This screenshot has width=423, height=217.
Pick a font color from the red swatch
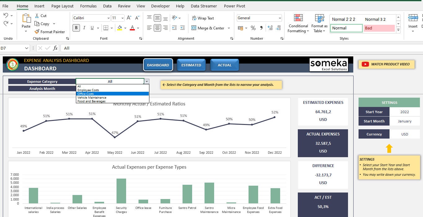coord(132,28)
